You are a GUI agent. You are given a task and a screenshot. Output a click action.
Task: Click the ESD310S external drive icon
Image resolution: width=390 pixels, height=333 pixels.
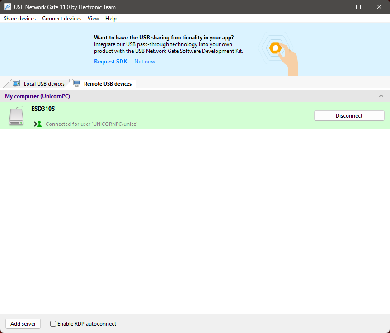[x=17, y=116]
